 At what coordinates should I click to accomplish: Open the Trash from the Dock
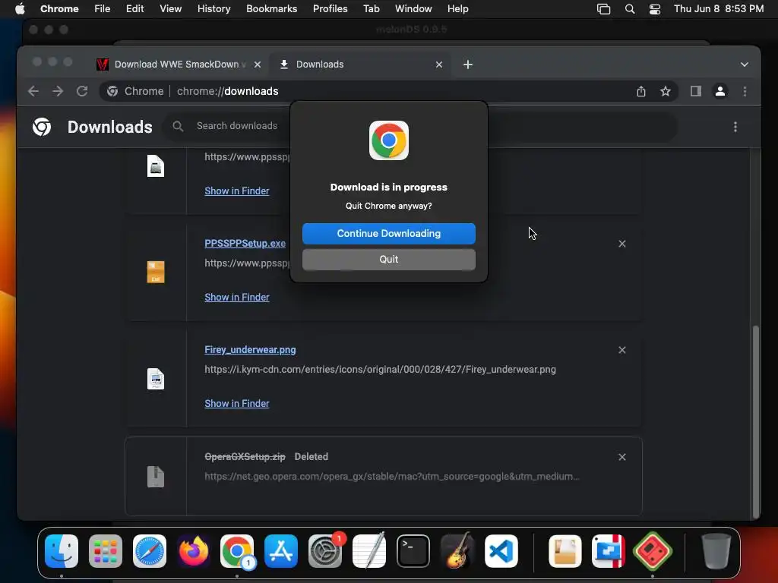pos(716,551)
